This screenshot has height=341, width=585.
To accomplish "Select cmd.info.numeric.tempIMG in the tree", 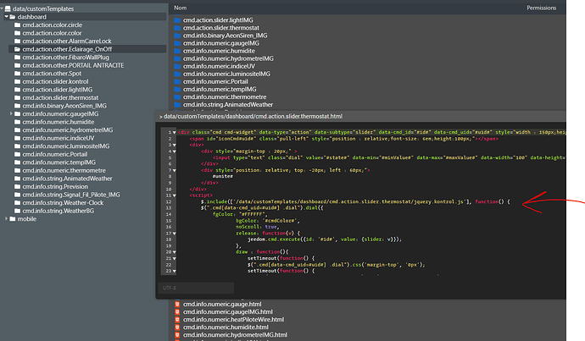I will (x=59, y=162).
